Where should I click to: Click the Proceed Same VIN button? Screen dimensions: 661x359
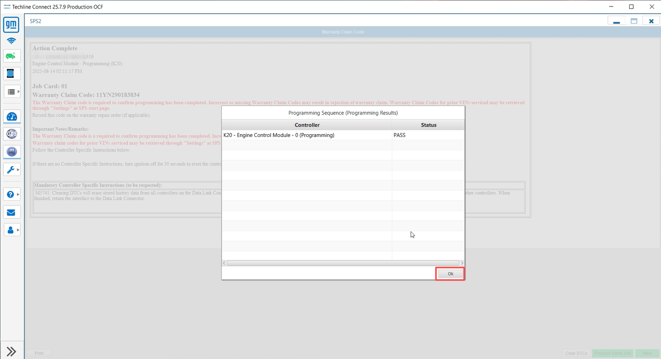point(612,353)
